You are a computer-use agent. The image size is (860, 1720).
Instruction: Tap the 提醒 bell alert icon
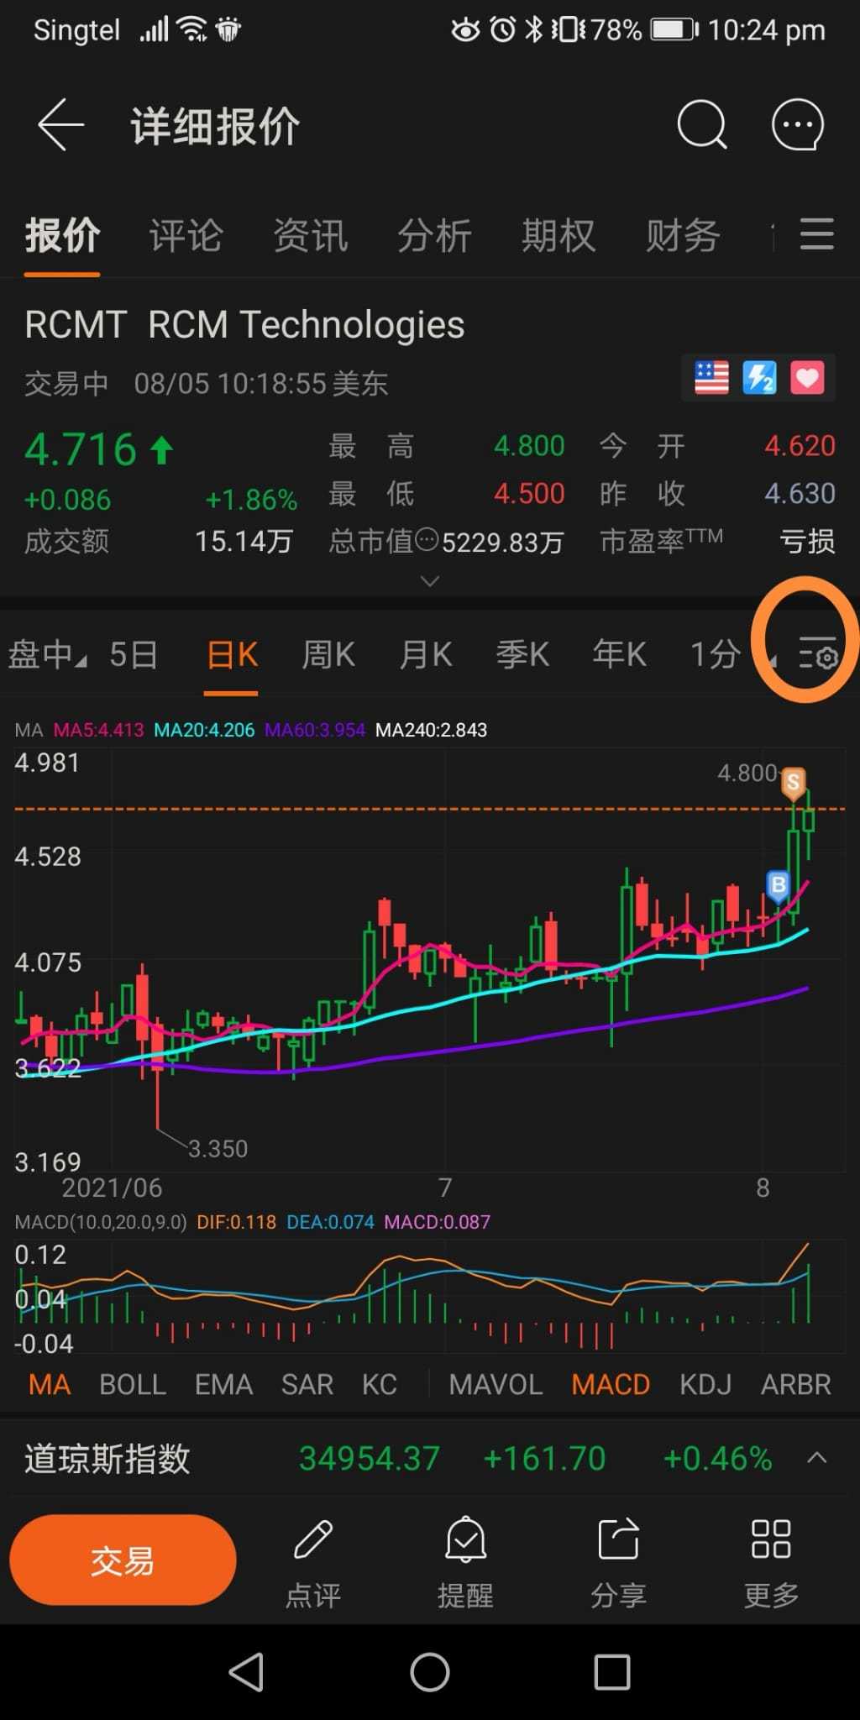click(x=465, y=1540)
